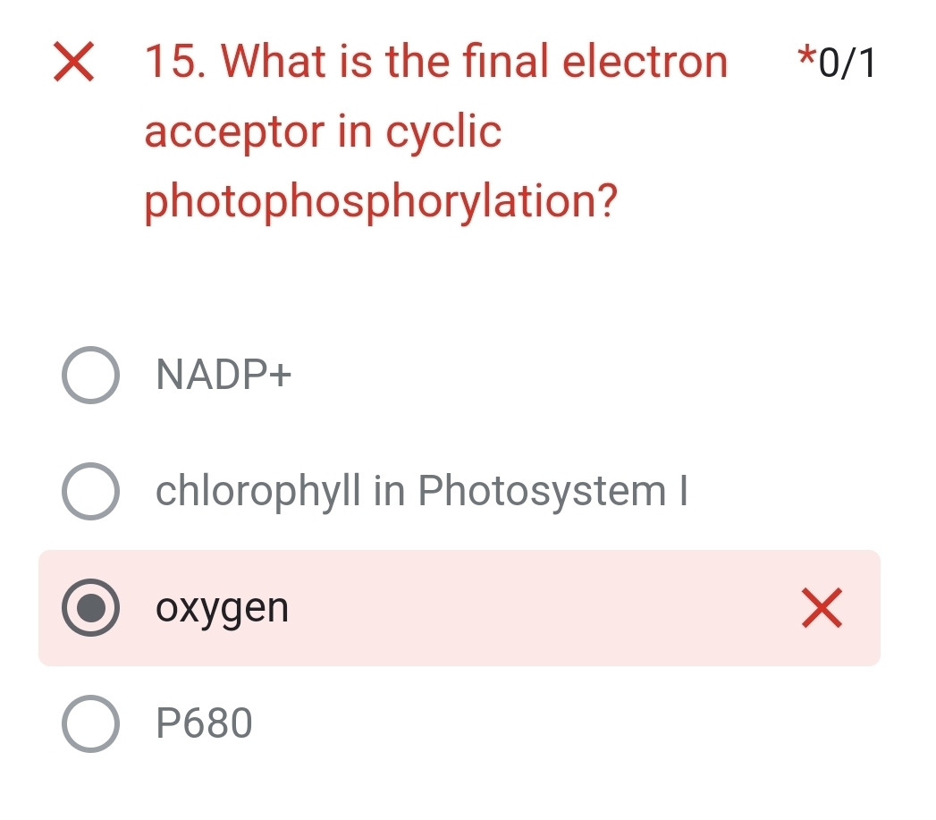Select the chlorophyll in Photosystem I option
The height and width of the screenshot is (820, 936).
(x=89, y=491)
